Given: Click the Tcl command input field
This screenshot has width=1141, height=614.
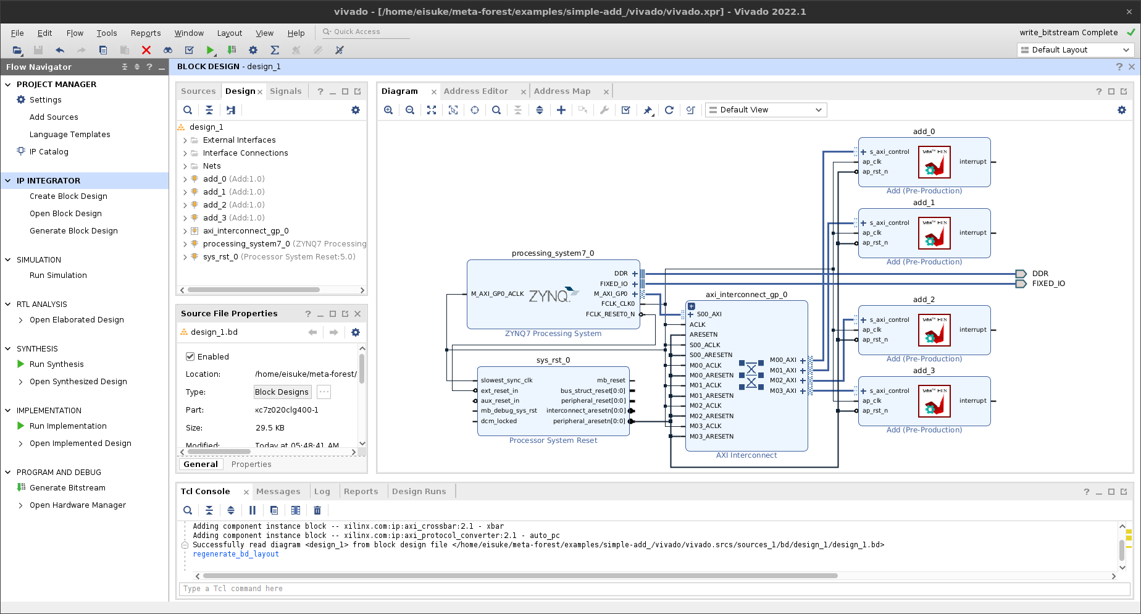Looking at the screenshot, I should 654,589.
